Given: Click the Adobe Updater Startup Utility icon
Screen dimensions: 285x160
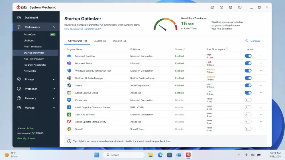Looking at the screenshot, I should pos(69,122).
